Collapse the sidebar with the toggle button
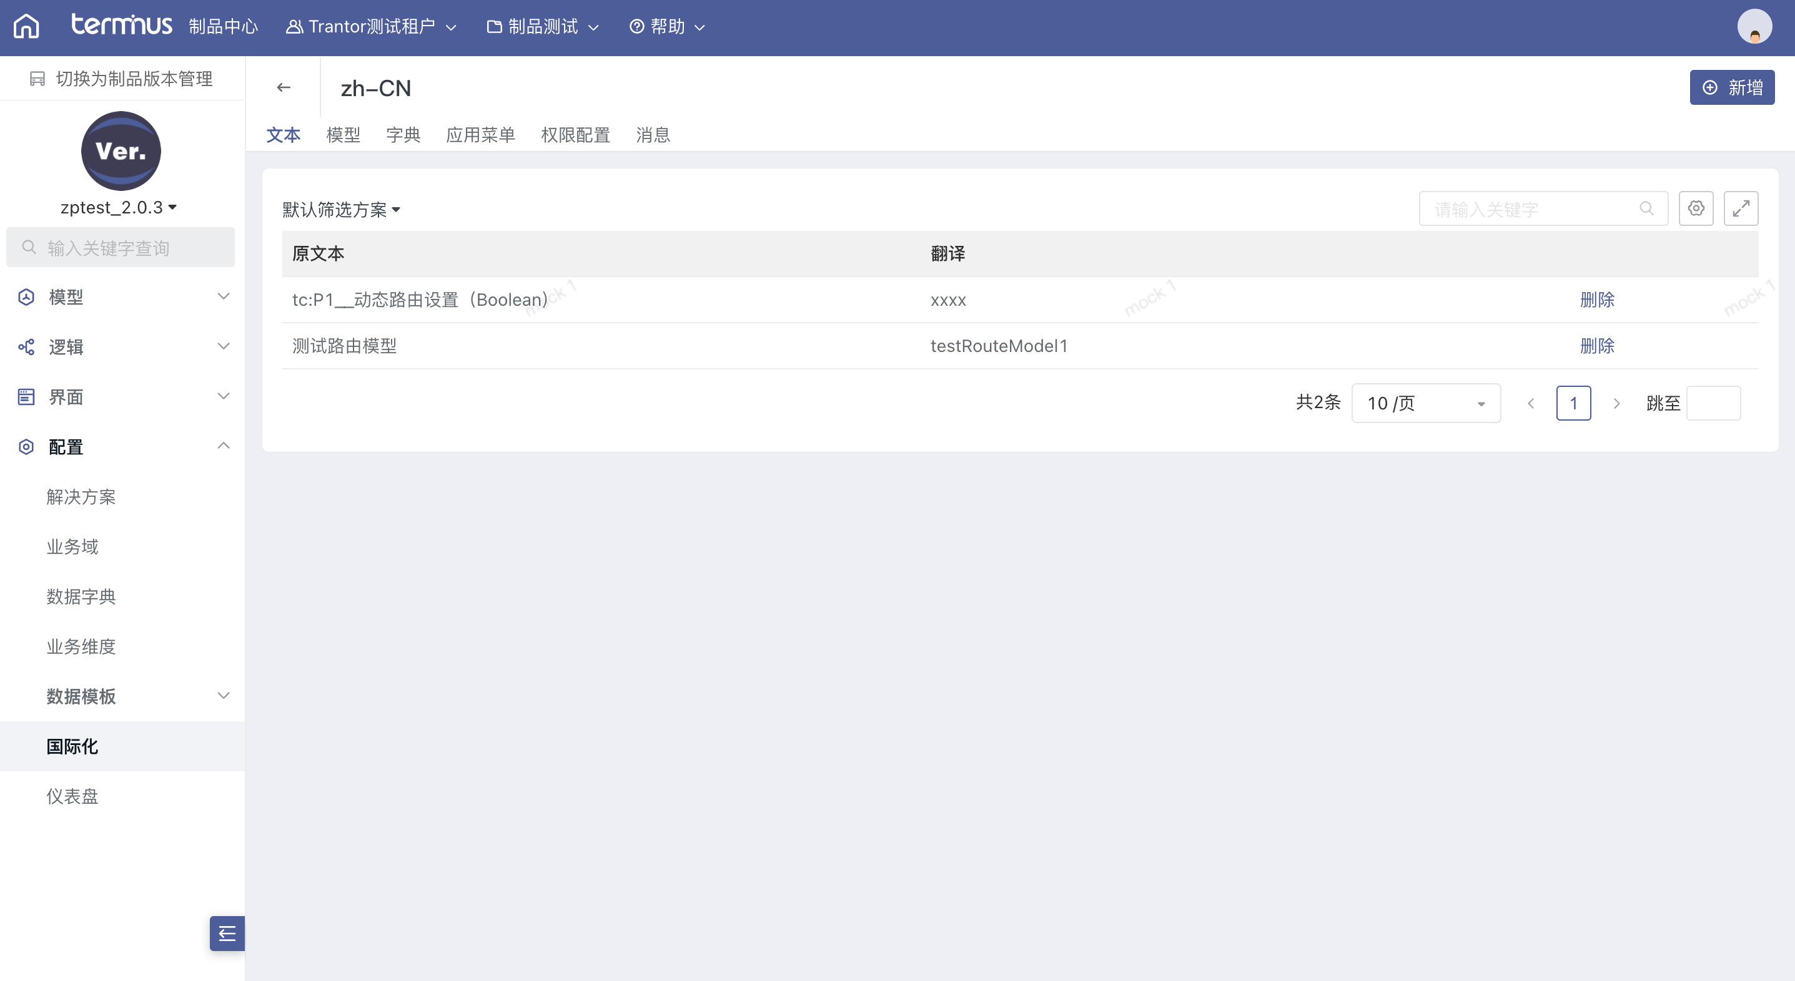This screenshot has height=981, width=1795. pyautogui.click(x=227, y=933)
